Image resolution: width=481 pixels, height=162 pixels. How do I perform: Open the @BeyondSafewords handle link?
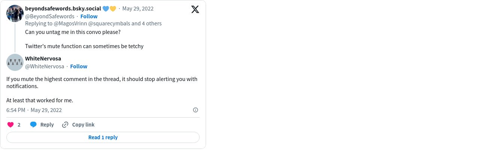[50, 16]
